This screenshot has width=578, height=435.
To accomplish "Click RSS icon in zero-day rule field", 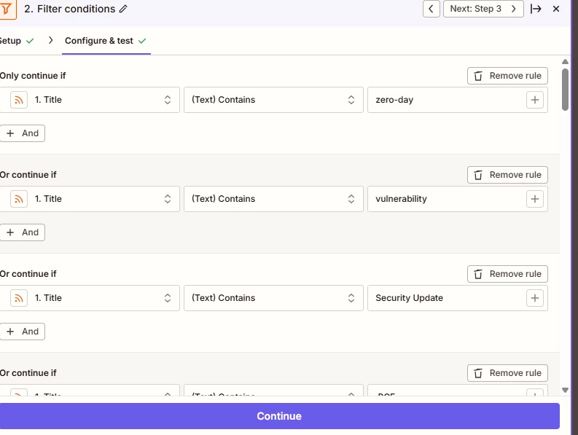I will 19,100.
